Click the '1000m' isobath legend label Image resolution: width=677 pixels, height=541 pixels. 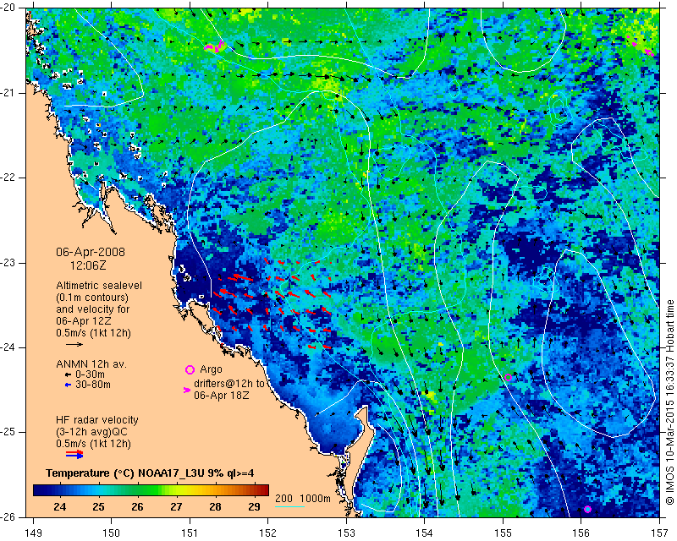tap(315, 499)
